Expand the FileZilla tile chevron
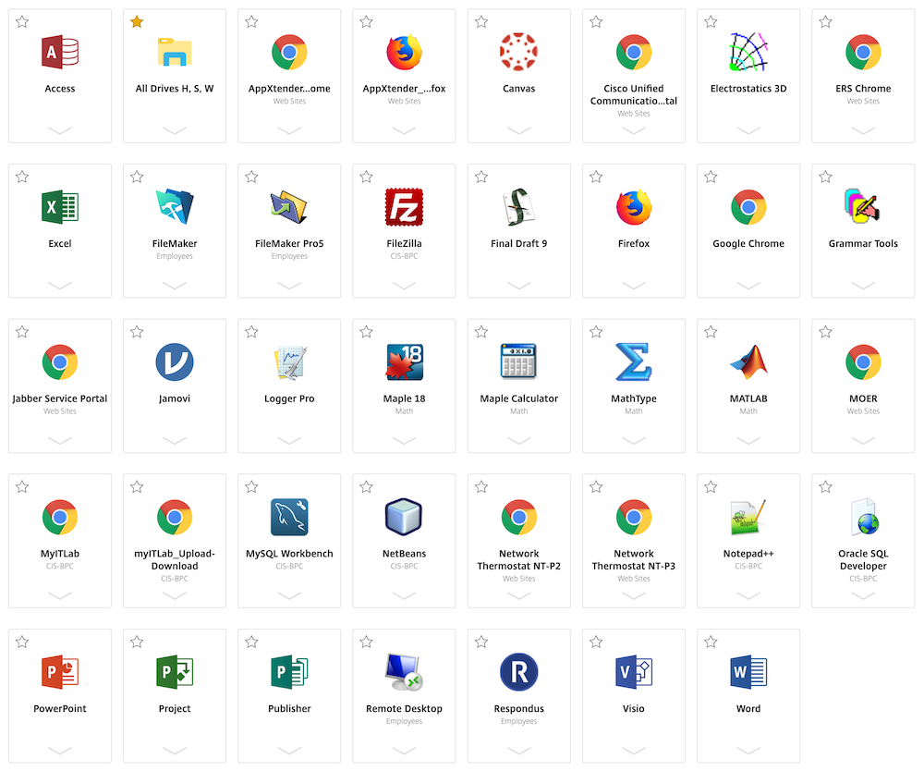Image resolution: width=924 pixels, height=771 pixels. pyautogui.click(x=404, y=286)
